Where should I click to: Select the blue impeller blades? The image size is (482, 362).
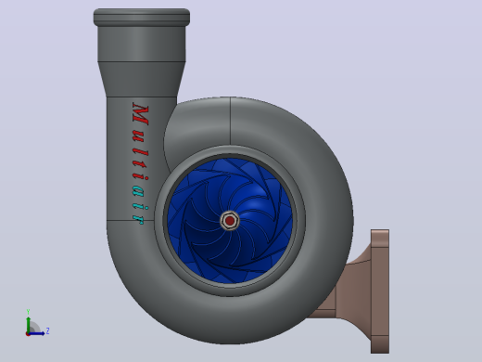pyautogui.click(x=231, y=220)
